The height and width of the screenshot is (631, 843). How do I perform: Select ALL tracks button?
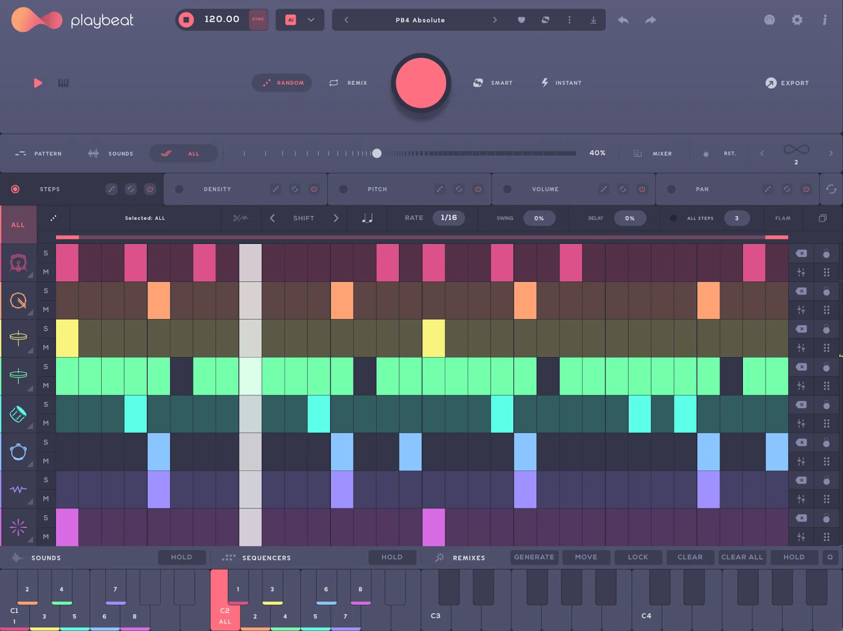click(x=18, y=224)
